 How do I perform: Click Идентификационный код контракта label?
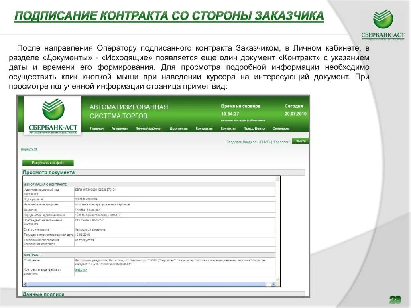[x=41, y=192]
